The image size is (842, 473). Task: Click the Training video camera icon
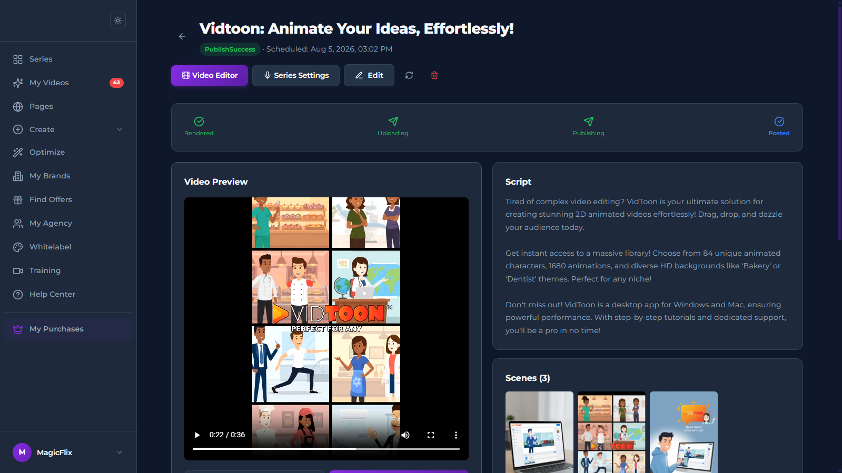click(18, 270)
